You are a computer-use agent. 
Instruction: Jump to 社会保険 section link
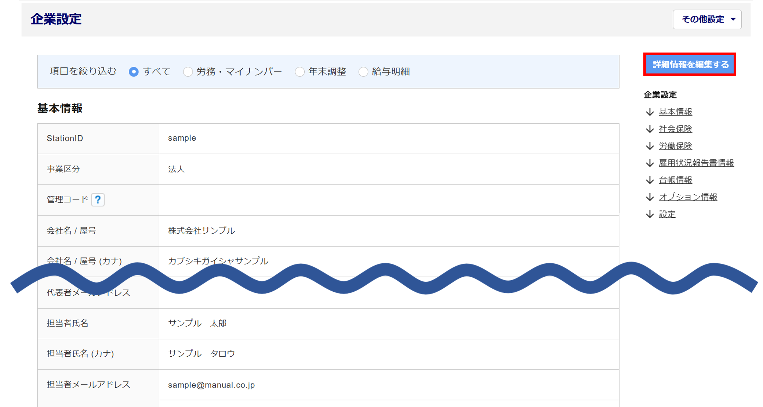point(675,129)
